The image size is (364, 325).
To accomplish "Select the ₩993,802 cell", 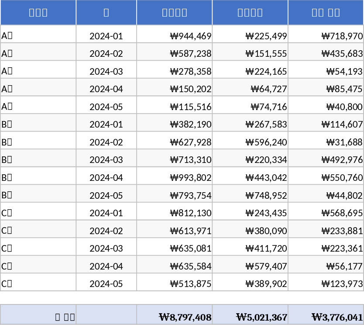I will point(175,177).
